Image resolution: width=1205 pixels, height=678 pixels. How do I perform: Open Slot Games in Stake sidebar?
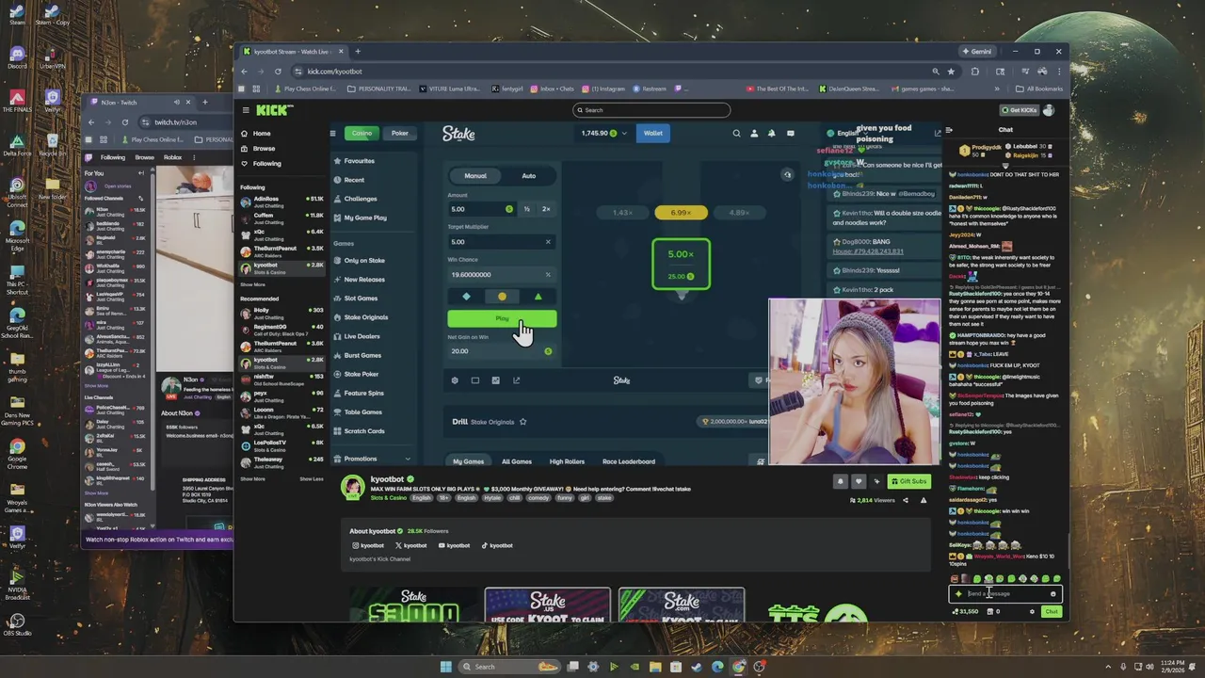pyautogui.click(x=361, y=299)
